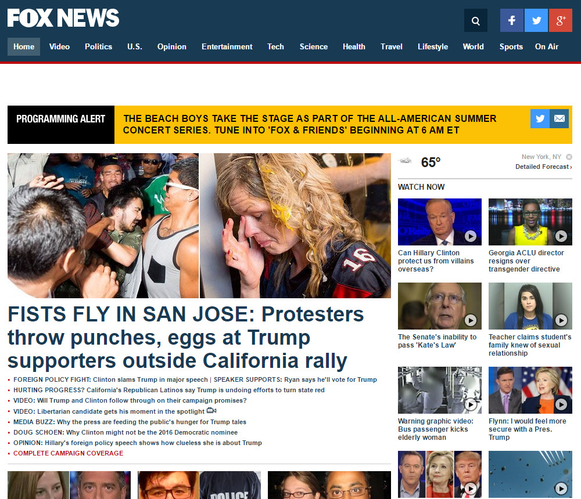Open the Travel section

391,46
